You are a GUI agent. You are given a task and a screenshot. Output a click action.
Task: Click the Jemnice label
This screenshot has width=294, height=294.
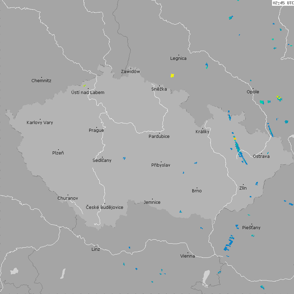pos(152,202)
